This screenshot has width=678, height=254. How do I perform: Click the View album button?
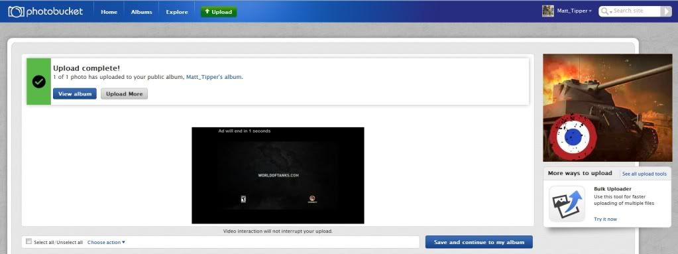click(75, 94)
